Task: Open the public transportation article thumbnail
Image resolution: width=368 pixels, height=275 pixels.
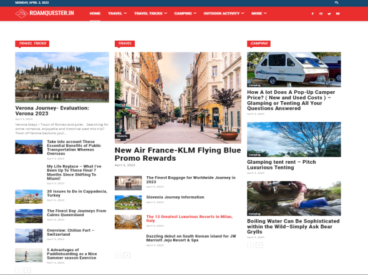Action: coord(29,147)
